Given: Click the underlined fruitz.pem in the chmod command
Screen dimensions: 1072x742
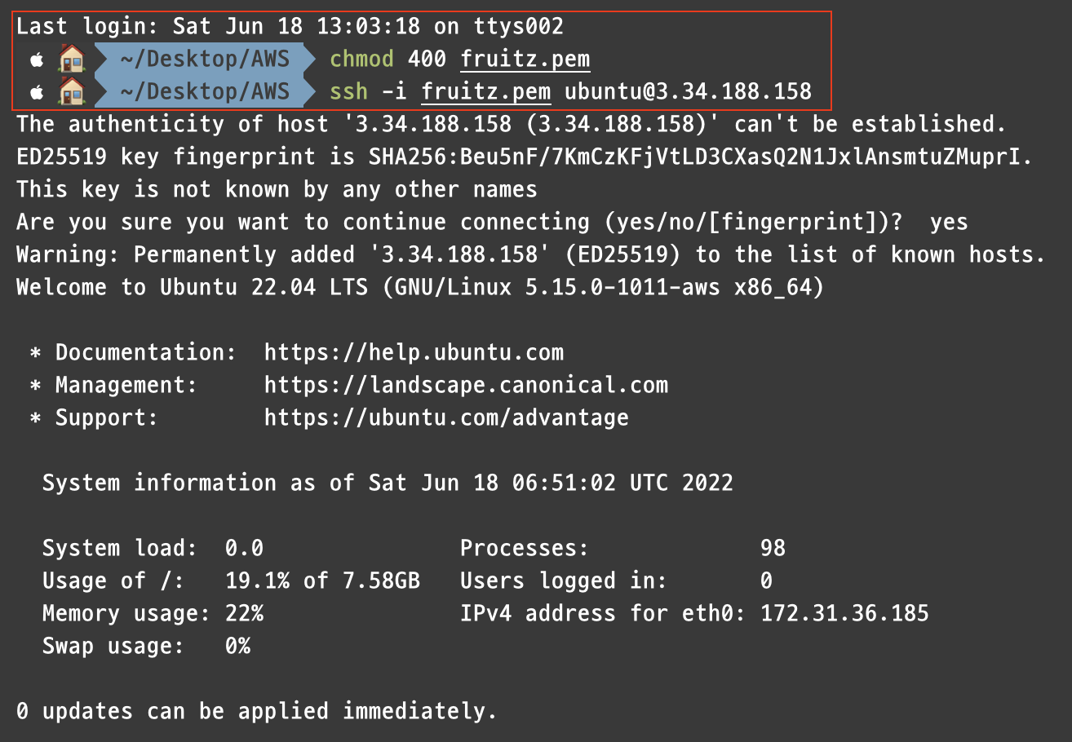Looking at the screenshot, I should point(525,60).
